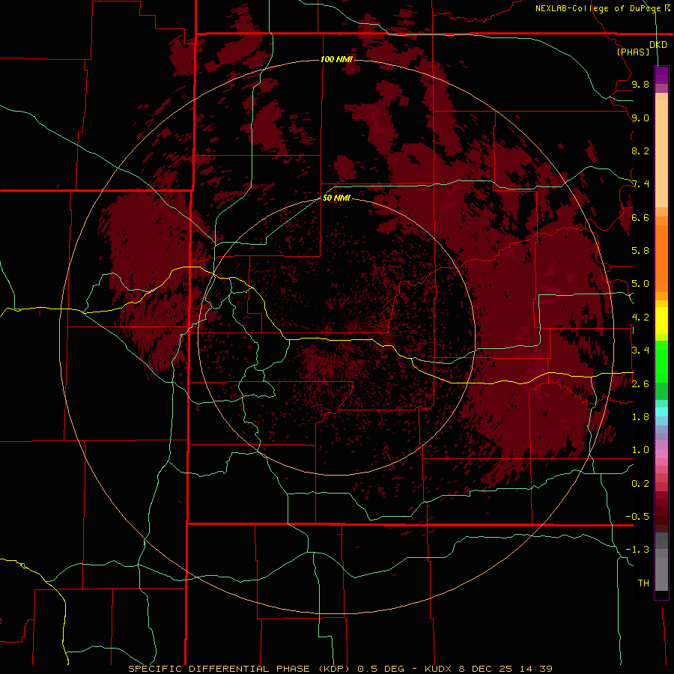Click the orange segment of the color bar
This screenshot has width=674, height=674.
tap(661, 258)
